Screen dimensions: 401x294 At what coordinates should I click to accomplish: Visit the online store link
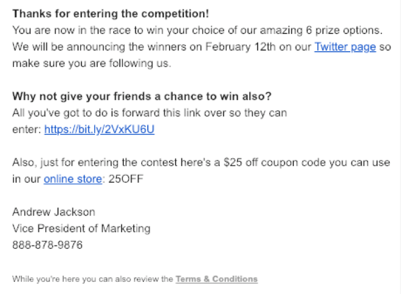click(x=73, y=179)
